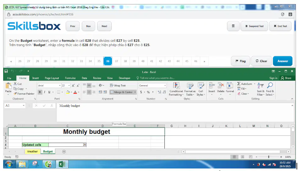The height and width of the screenshot is (171, 300).
Task: Adjust the zoom slider in status bar
Action: pyautogui.click(x=269, y=157)
